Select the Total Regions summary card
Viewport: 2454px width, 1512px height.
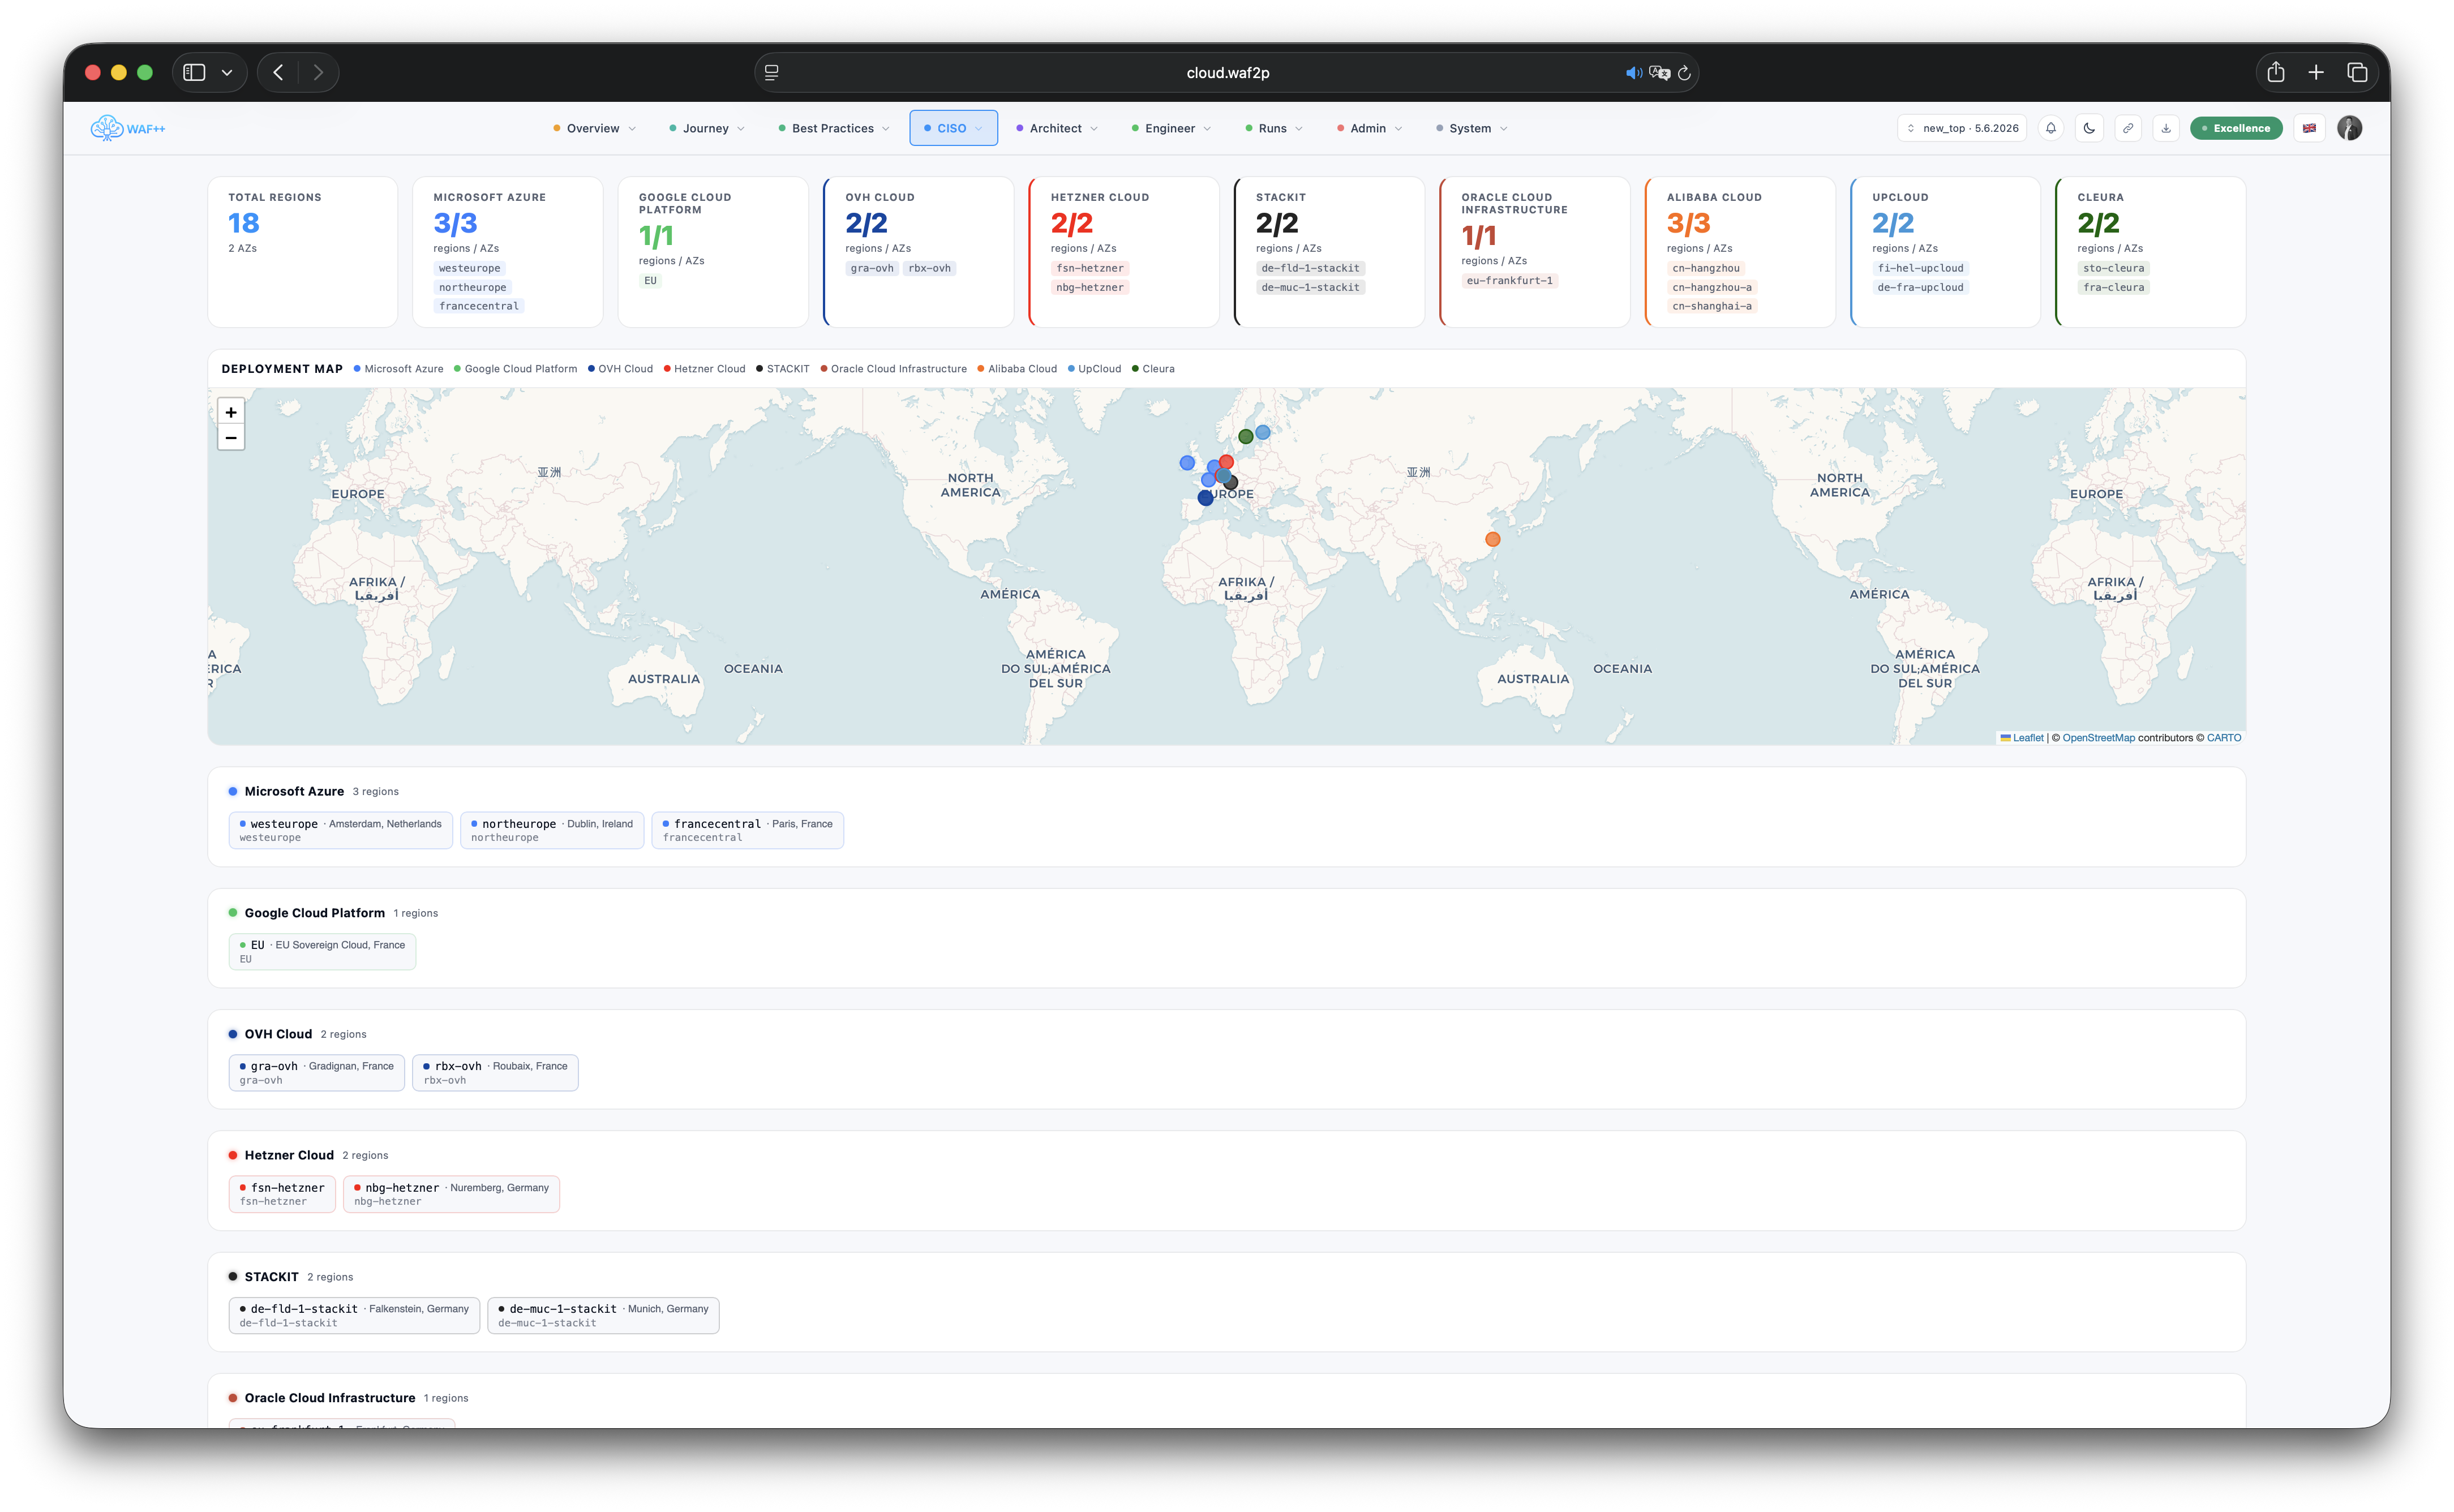pos(303,252)
